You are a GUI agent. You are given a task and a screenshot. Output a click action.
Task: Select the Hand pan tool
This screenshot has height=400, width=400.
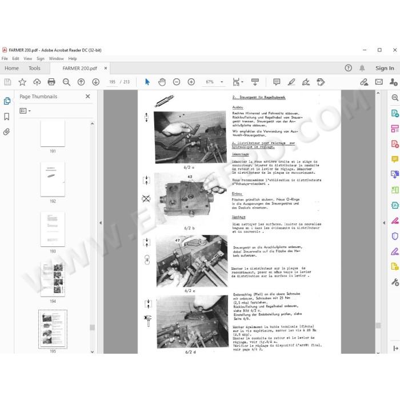coord(162,82)
